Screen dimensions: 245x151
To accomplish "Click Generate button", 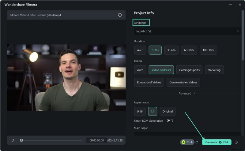I will coord(217,142).
